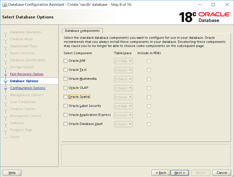Select the Oracle OLAP component checkbox
Image resolution: width=234 pixels, height=177 pixels.
click(x=65, y=88)
